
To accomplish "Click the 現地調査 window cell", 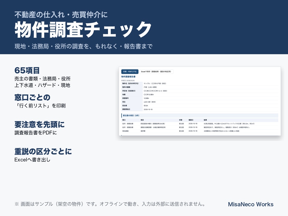I will [x=125, y=131].
